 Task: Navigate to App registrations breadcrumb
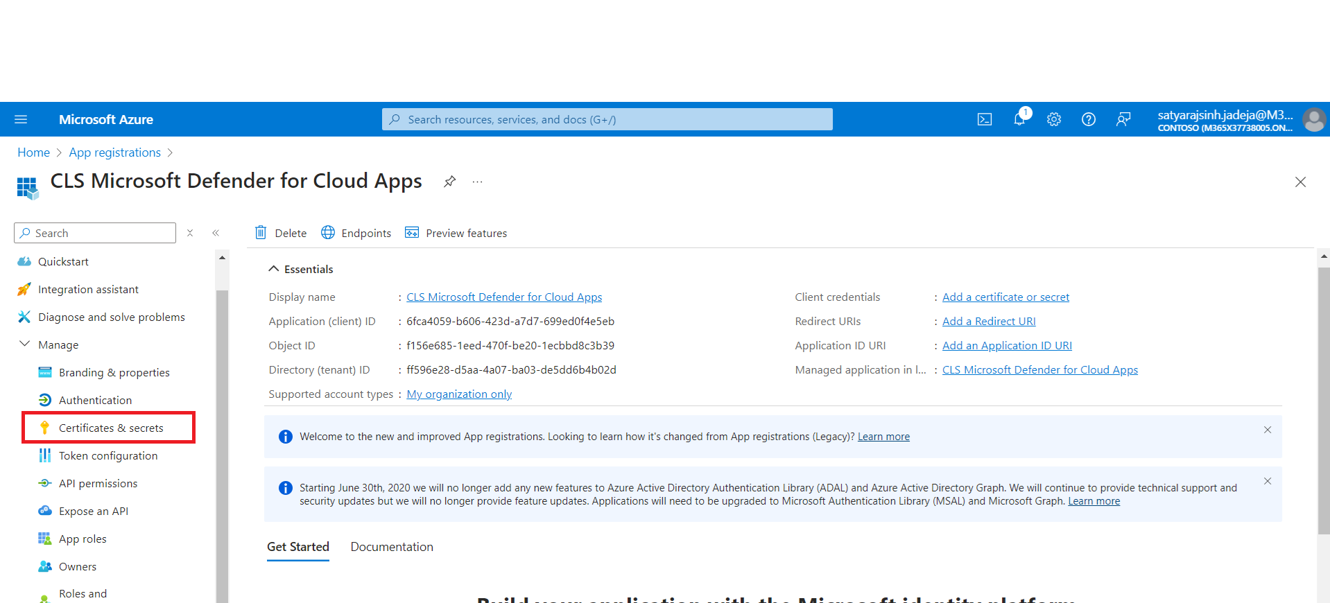[114, 152]
